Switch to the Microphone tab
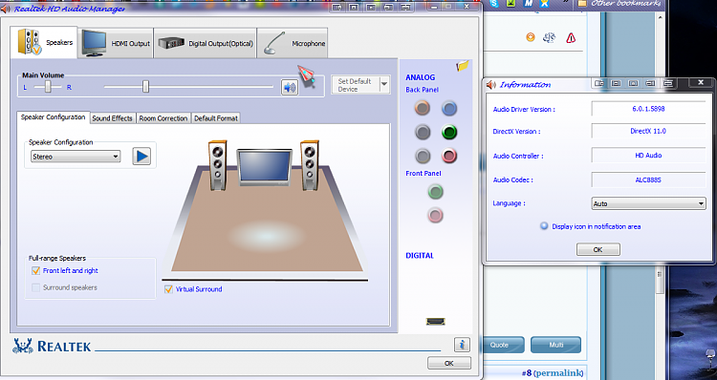 [293, 43]
